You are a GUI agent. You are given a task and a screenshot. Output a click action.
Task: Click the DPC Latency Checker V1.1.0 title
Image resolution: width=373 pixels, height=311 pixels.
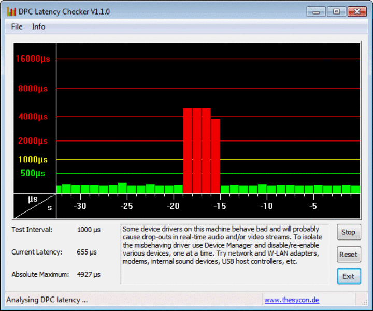point(64,11)
